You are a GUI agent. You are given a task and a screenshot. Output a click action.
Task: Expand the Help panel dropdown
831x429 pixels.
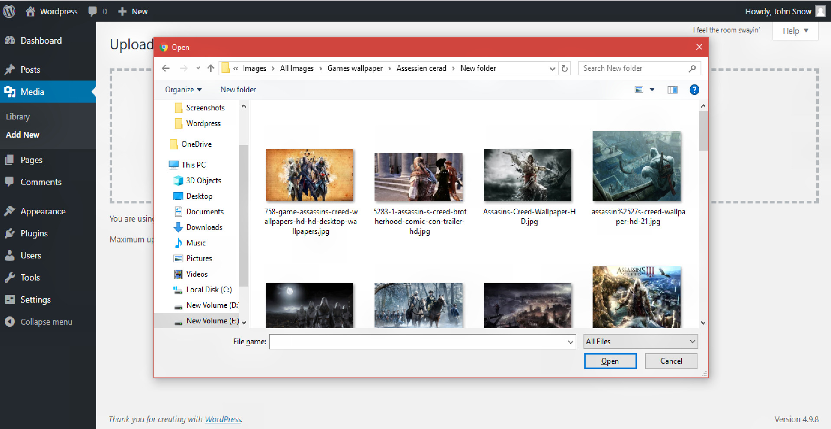[795, 31]
